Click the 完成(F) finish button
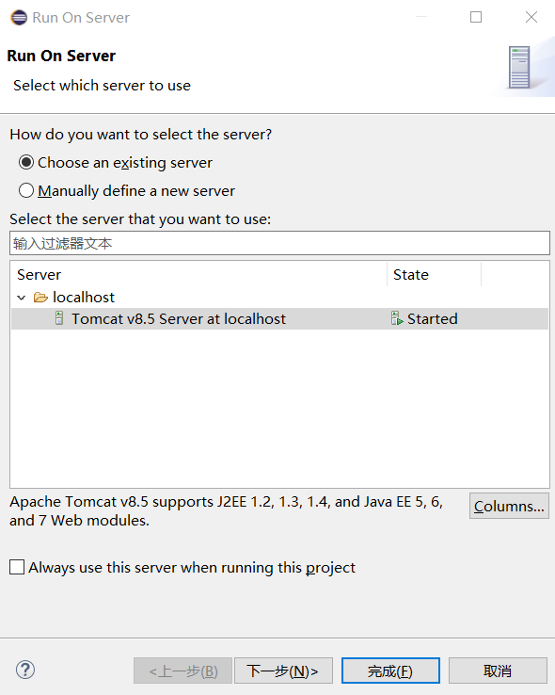 click(390, 671)
